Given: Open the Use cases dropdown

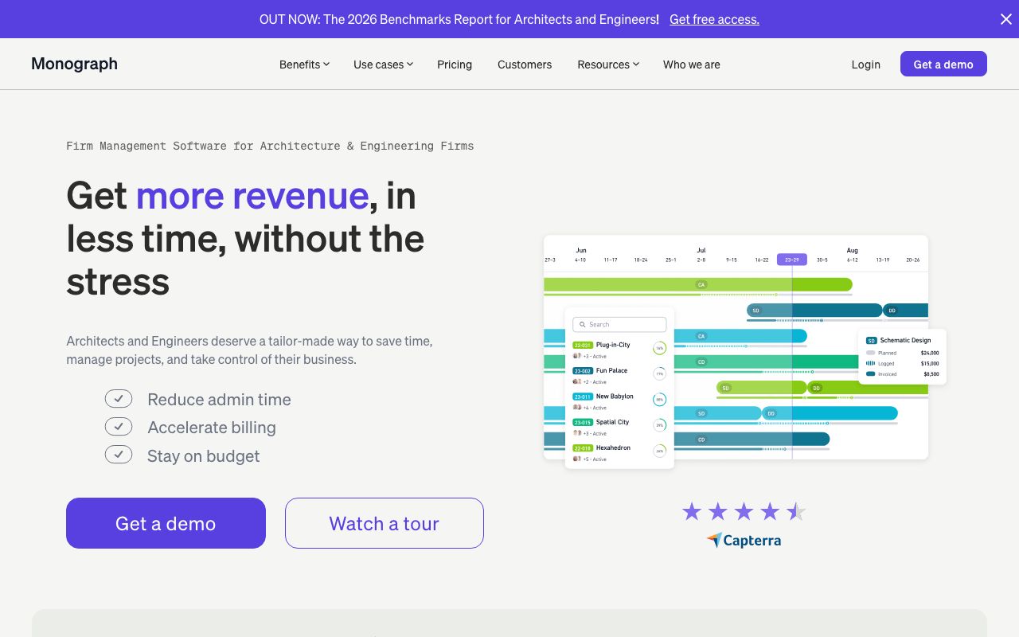Looking at the screenshot, I should coord(383,64).
